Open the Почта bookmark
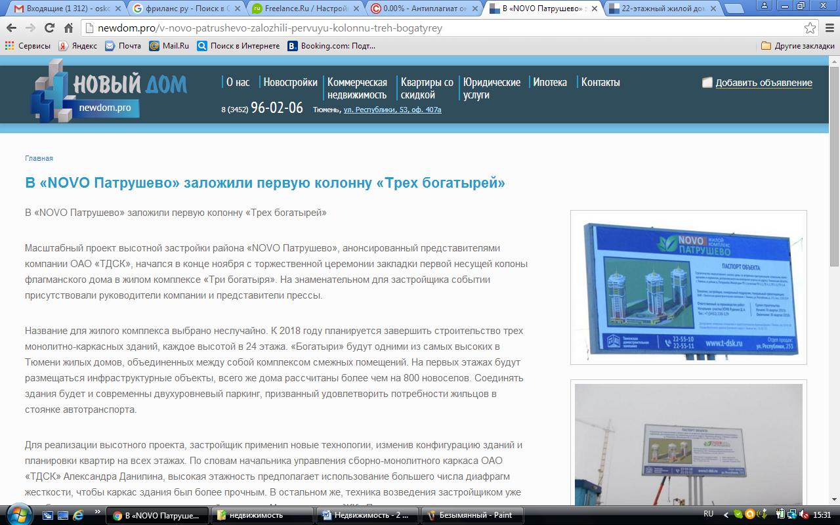Screen dimensions: 840x525 (x=123, y=46)
